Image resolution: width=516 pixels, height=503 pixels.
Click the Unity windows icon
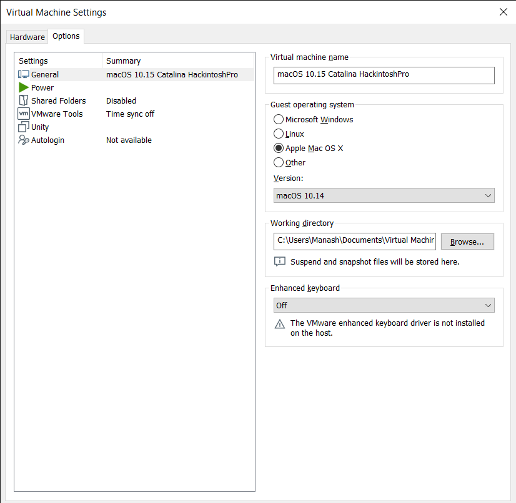tap(23, 127)
